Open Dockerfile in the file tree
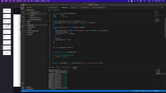The image size is (166, 93). coord(30,33)
